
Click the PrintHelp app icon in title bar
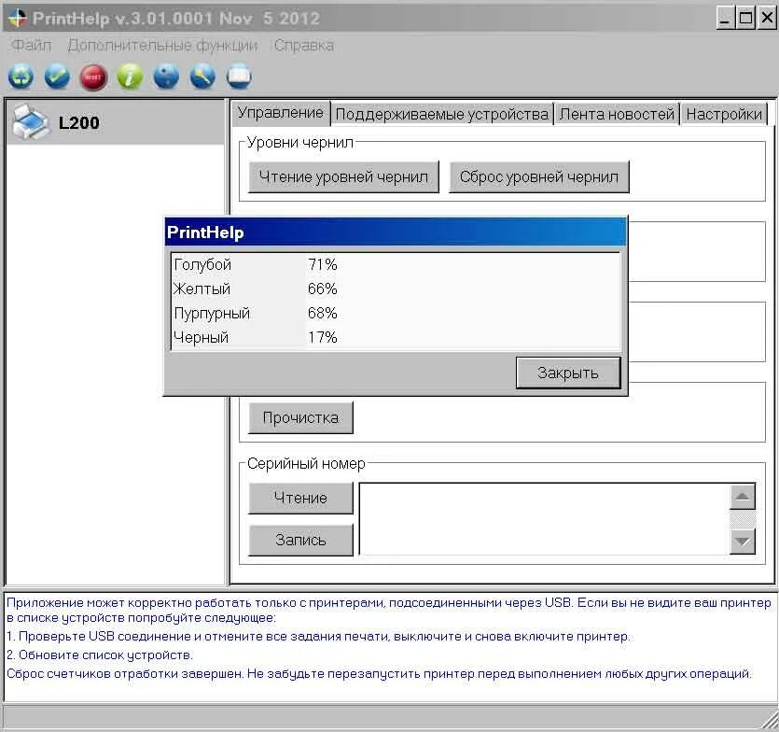[x=17, y=19]
